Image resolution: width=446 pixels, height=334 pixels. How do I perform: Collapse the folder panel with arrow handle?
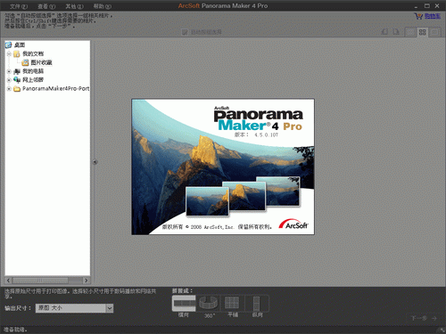[95, 162]
